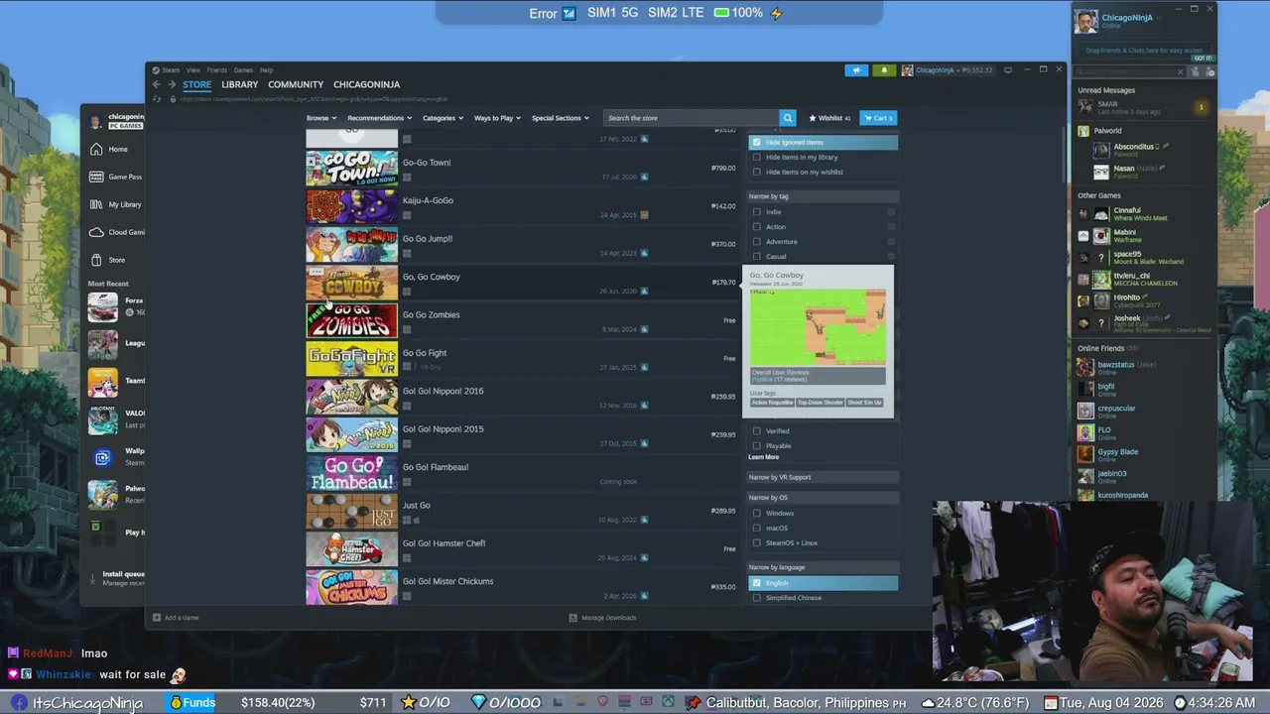The height and width of the screenshot is (714, 1270).
Task: Open the Friends menu in Steam
Action: click(217, 70)
